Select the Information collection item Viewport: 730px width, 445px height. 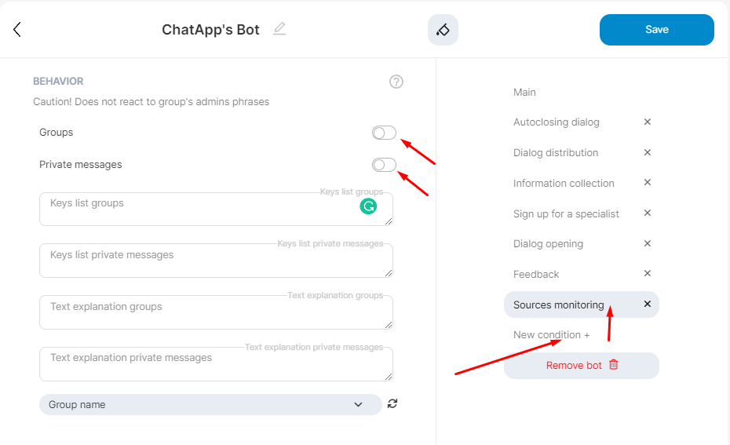coord(563,184)
